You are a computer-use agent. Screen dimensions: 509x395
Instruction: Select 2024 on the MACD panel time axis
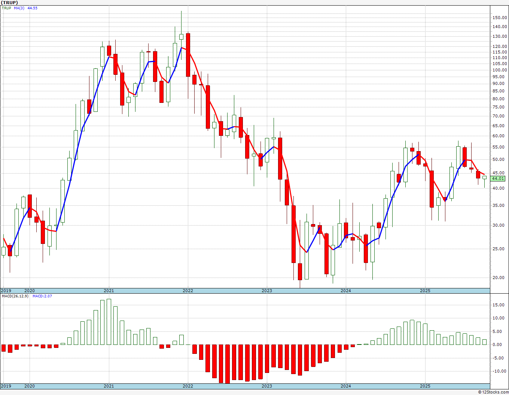346,386
